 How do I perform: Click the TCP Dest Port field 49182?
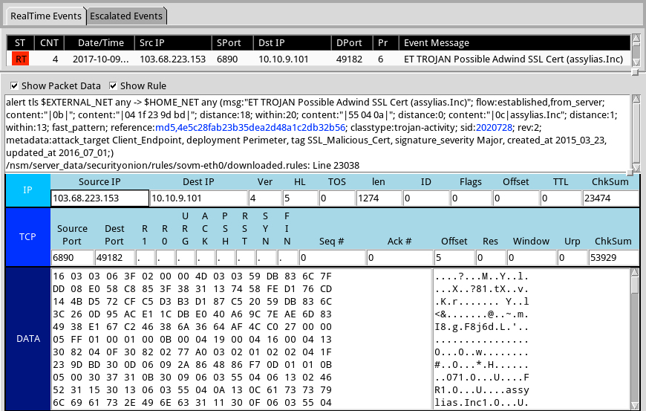click(x=114, y=258)
